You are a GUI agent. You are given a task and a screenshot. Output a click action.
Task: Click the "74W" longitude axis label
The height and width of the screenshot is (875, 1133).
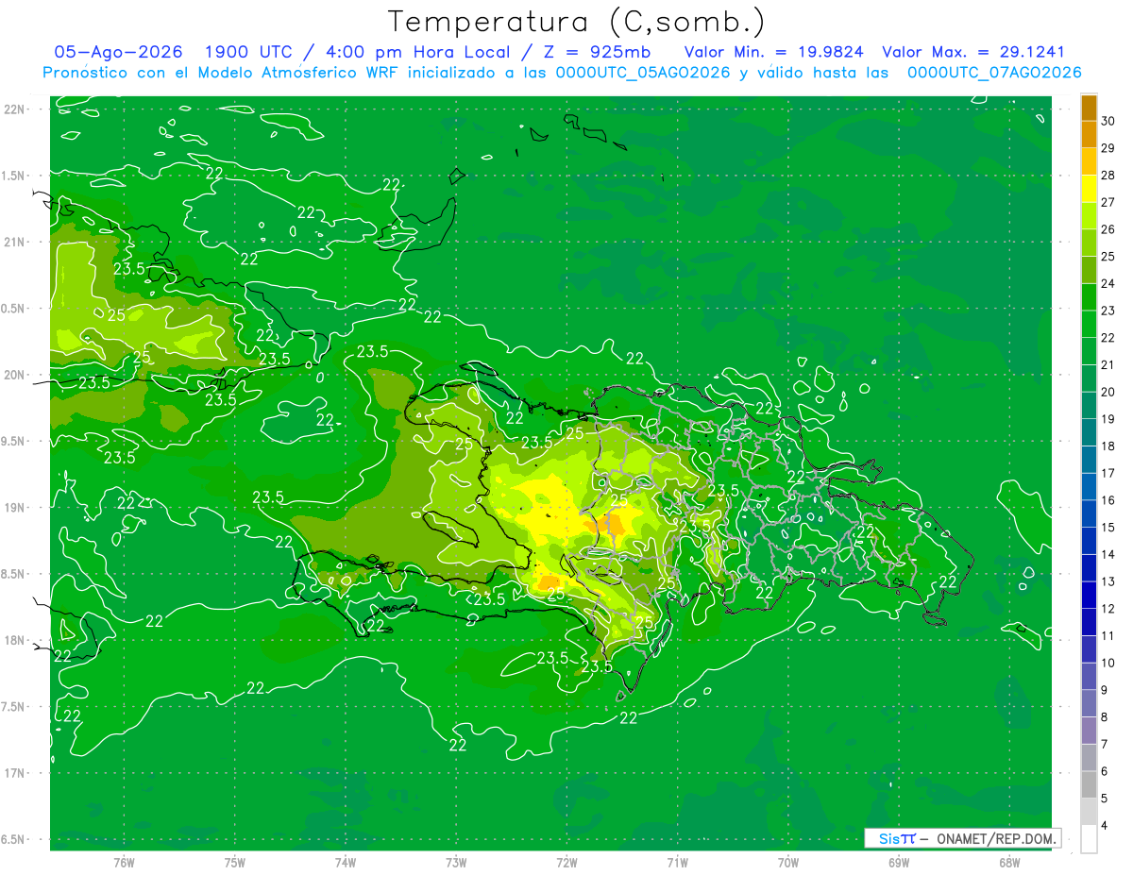346,863
